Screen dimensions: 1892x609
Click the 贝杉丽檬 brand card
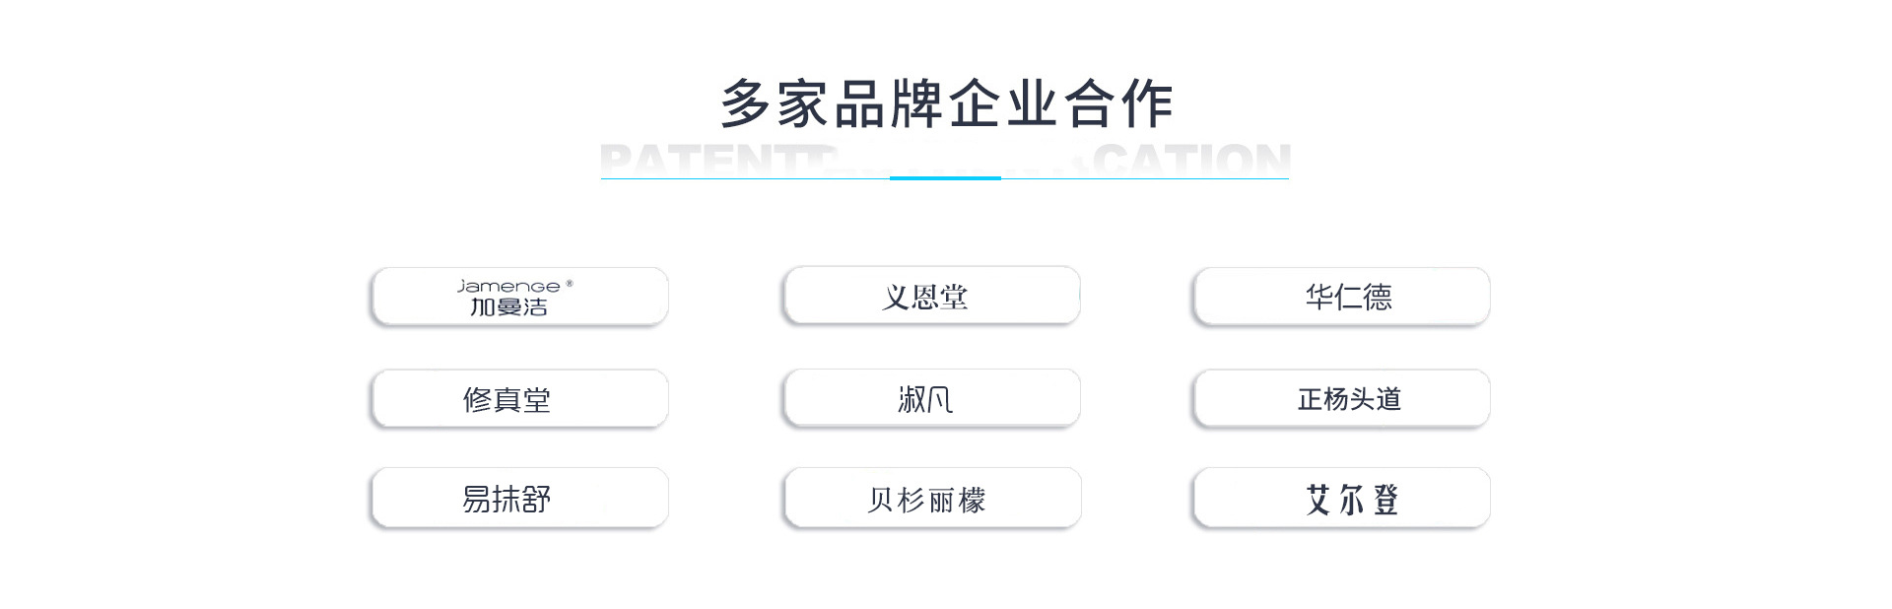[931, 499]
